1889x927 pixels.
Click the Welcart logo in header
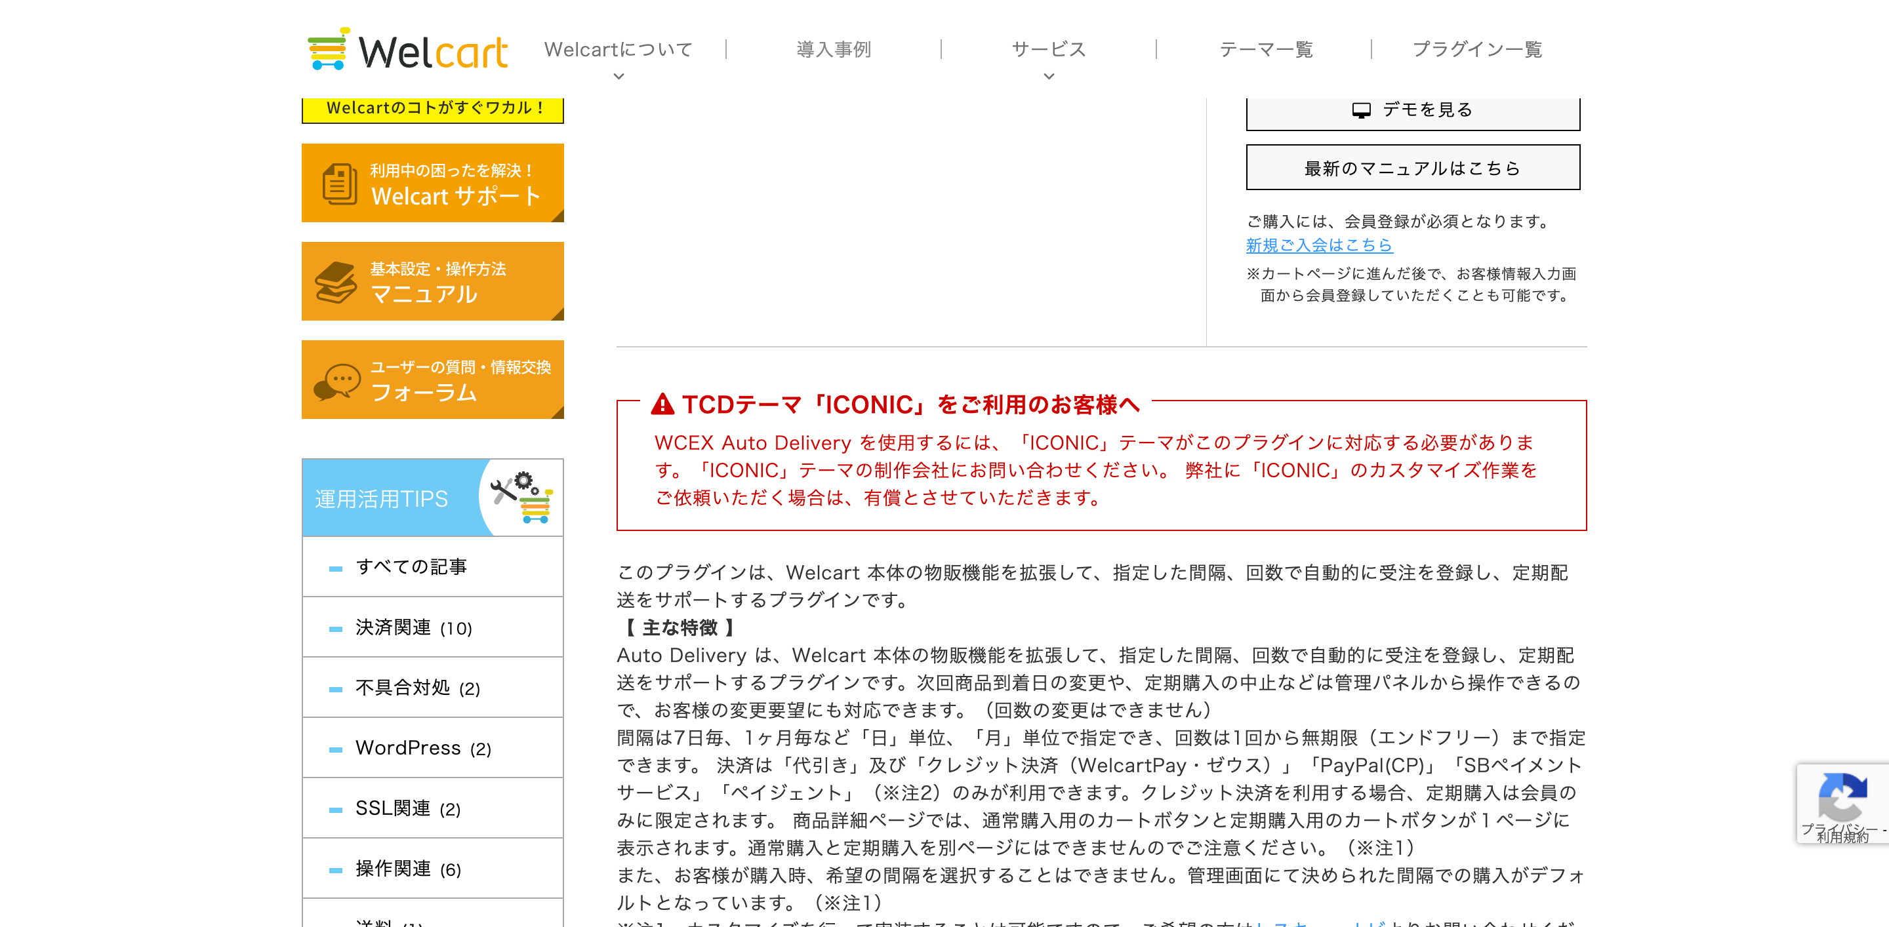pos(407,50)
